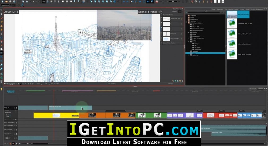Collapse the Sounds folder in library
This screenshot has width=268, height=146.
[x=189, y=42]
